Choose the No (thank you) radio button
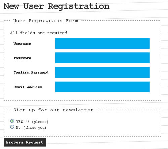 pos(12,127)
